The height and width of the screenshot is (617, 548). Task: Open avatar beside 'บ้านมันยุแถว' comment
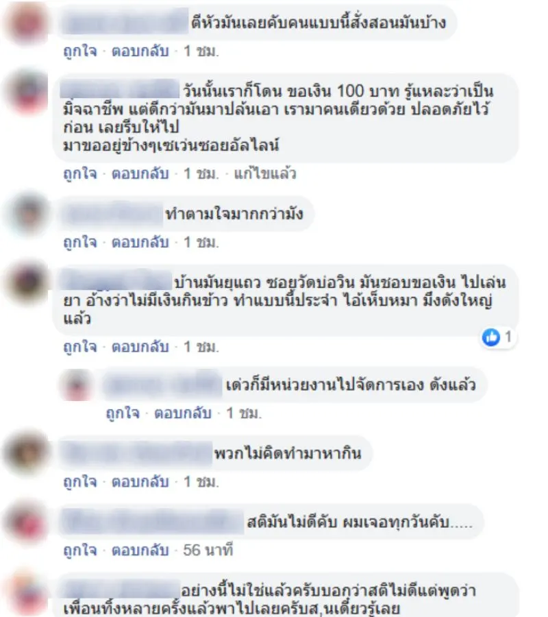coord(26,282)
